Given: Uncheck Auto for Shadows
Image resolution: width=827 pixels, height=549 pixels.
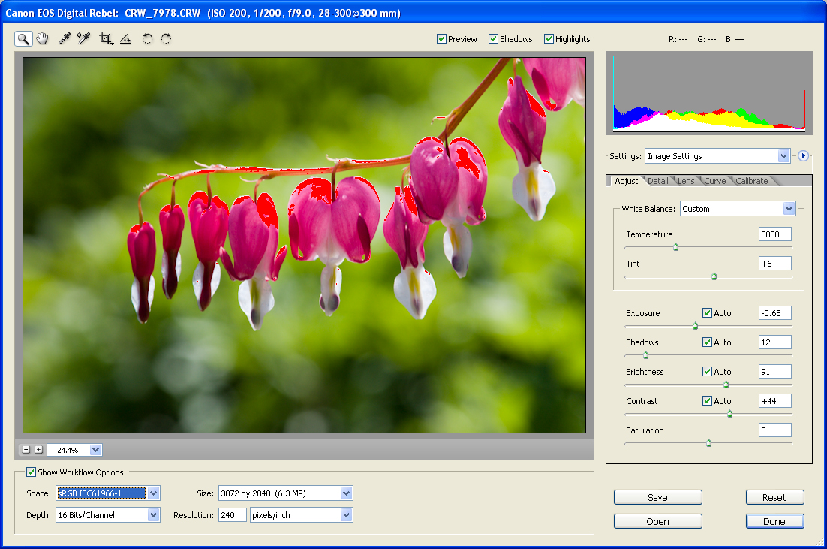Looking at the screenshot, I should tap(707, 342).
